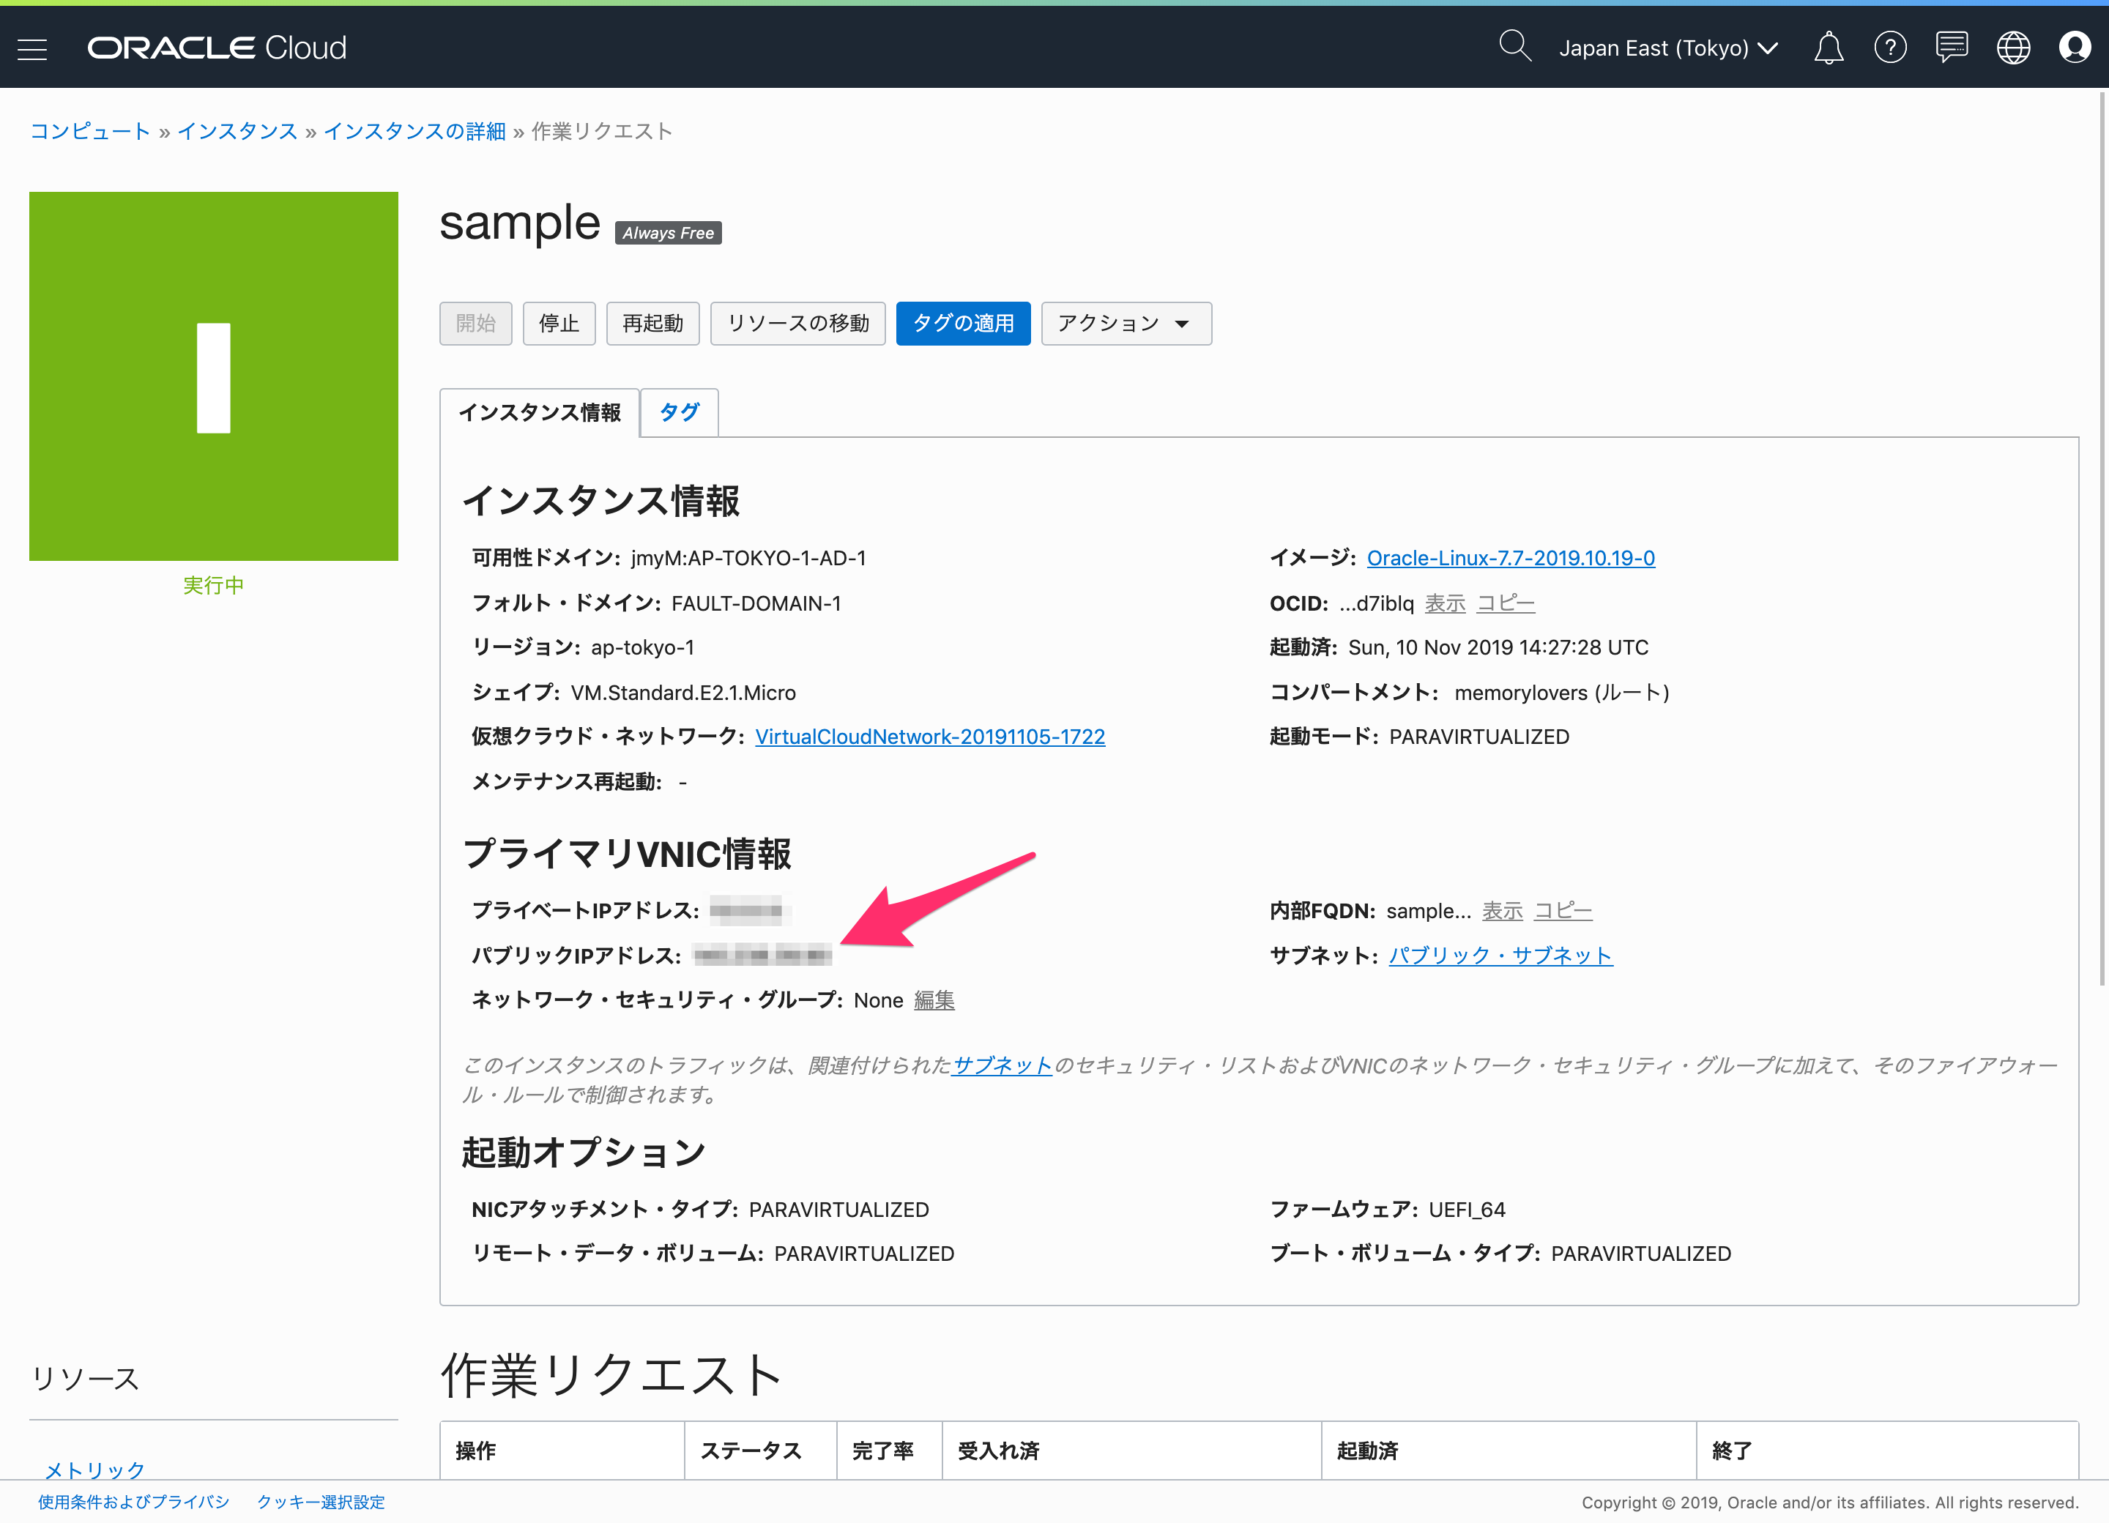Click the search magnifier icon
The width and height of the screenshot is (2109, 1523).
click(1514, 45)
